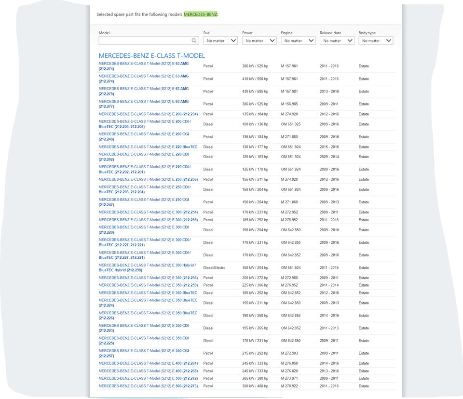Open E 300 (212.254) model link
Screen dimensions: 463x399
pos(148,212)
